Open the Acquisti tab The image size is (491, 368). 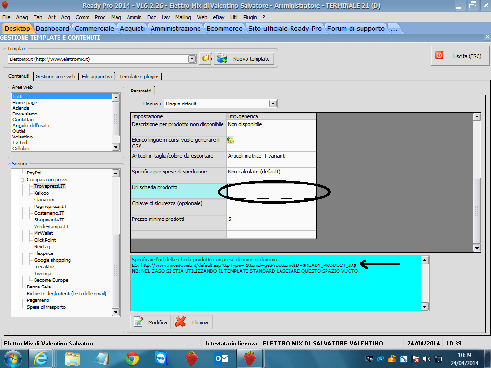132,28
